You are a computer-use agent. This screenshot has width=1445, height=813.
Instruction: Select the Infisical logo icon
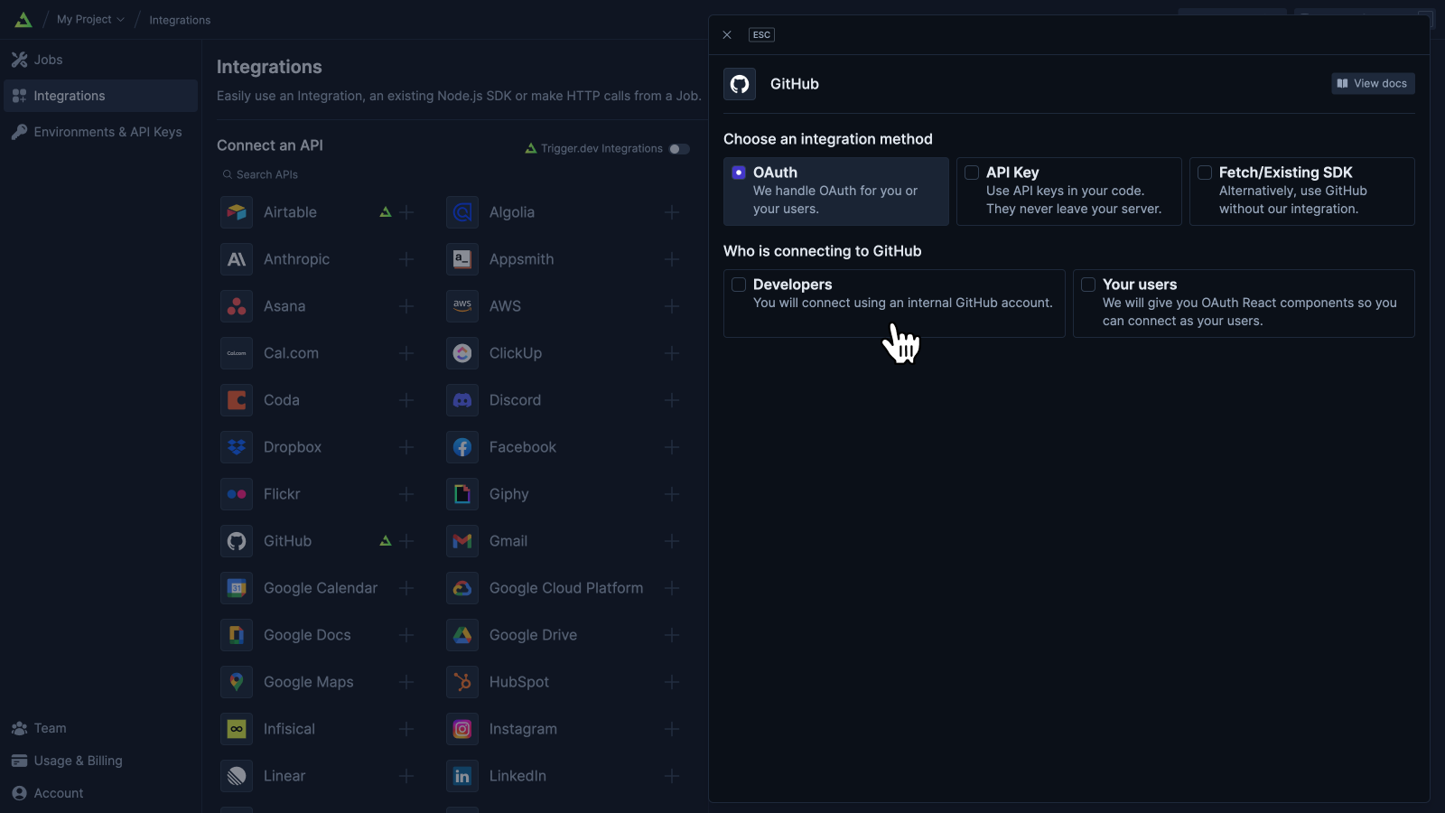[x=237, y=729]
